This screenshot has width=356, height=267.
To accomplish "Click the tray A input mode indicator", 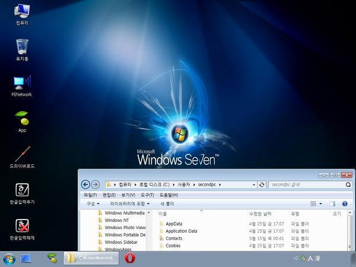I will coord(310,258).
